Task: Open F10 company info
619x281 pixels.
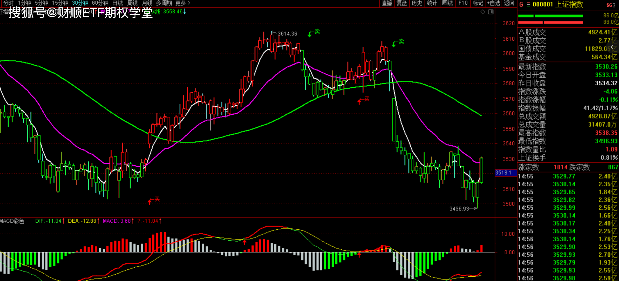Action: pyautogui.click(x=463, y=3)
